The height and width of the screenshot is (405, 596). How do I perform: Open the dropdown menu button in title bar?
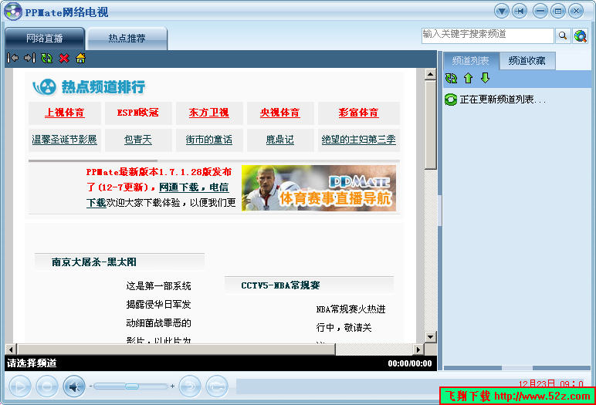(x=501, y=11)
